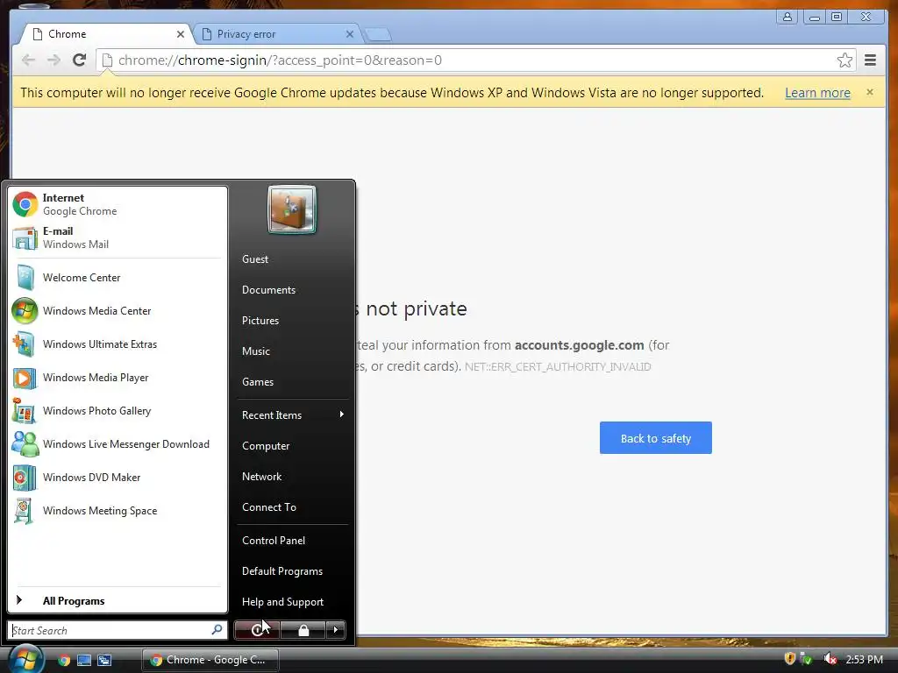Reload the current page
Viewport: 898px width, 673px height.
(80, 60)
